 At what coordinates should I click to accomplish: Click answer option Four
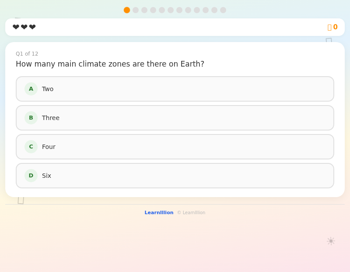pos(175,147)
